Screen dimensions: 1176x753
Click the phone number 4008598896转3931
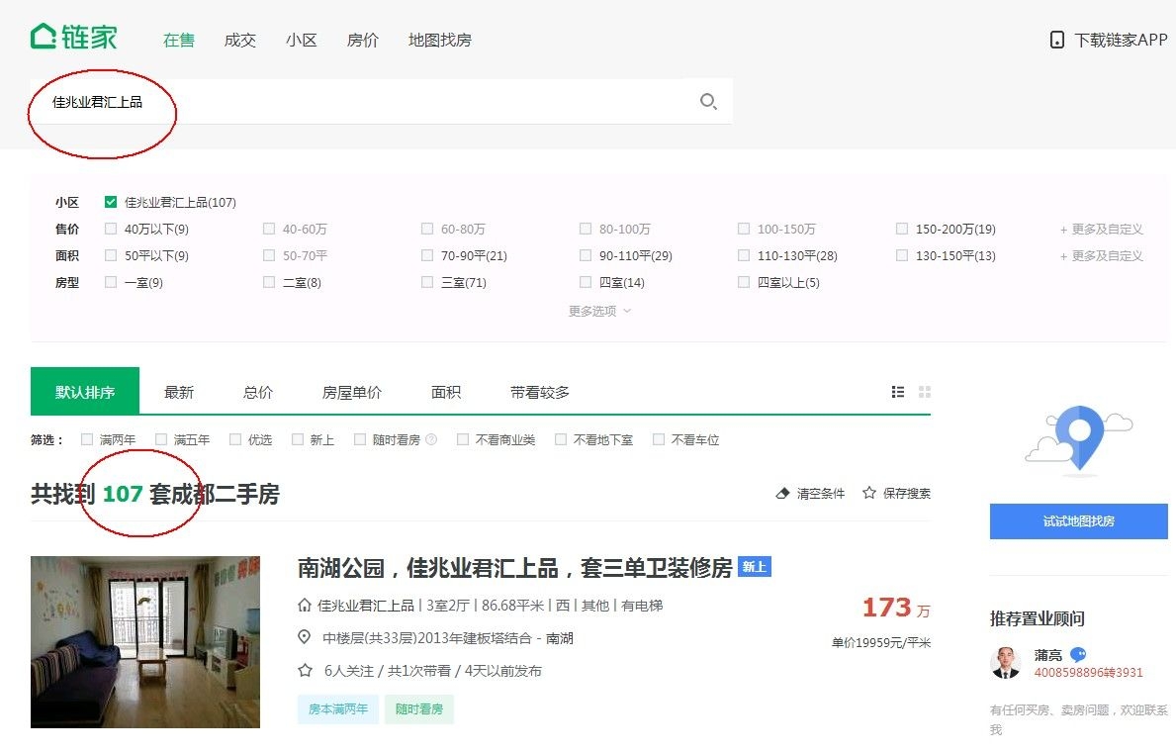pos(1089,673)
